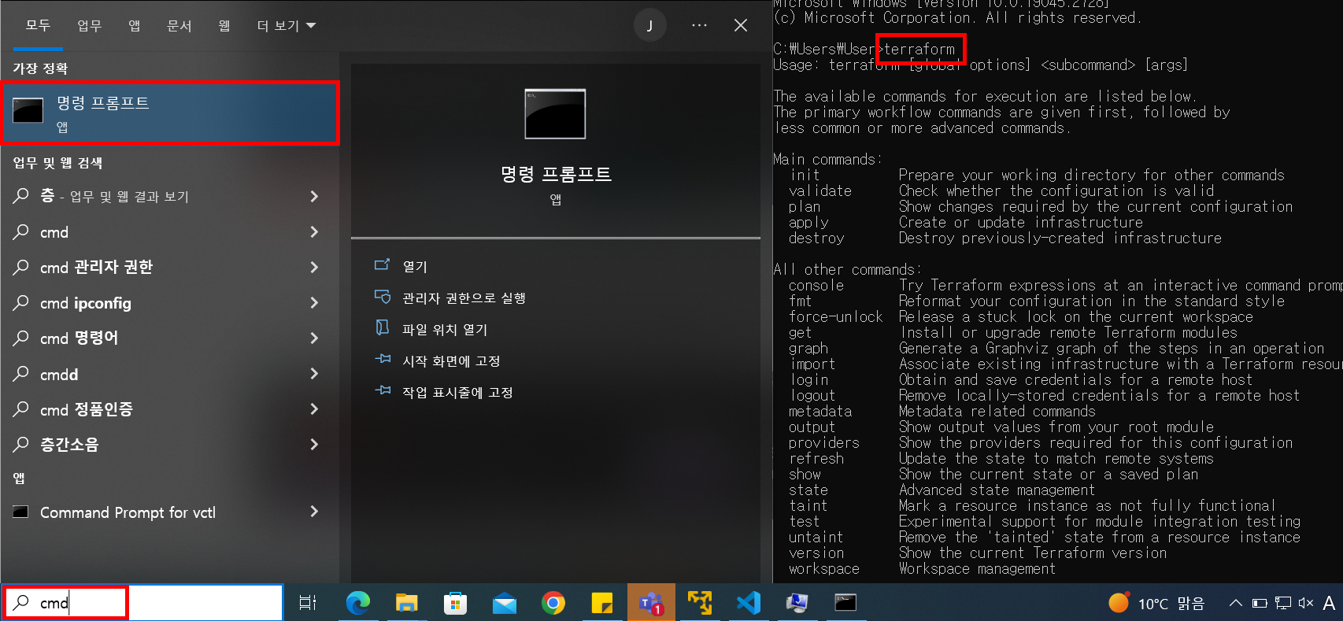
Task: Launch Google Chrome from the taskbar
Action: pos(553,603)
